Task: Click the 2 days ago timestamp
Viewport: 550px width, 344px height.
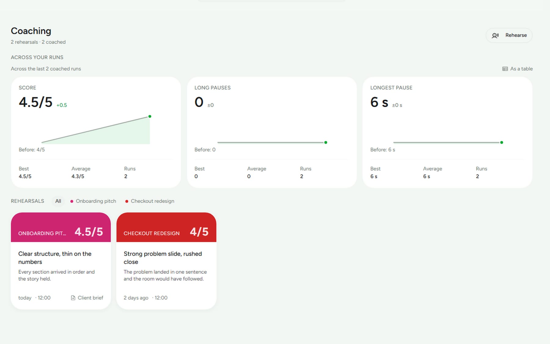Action: (x=136, y=298)
